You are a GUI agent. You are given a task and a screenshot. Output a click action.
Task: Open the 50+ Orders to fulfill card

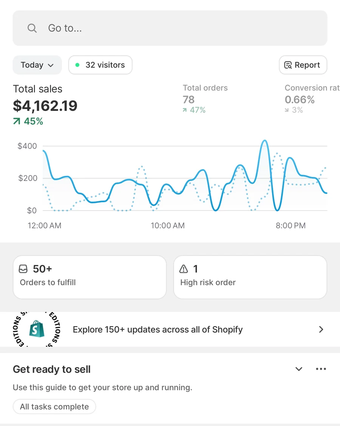(90, 277)
